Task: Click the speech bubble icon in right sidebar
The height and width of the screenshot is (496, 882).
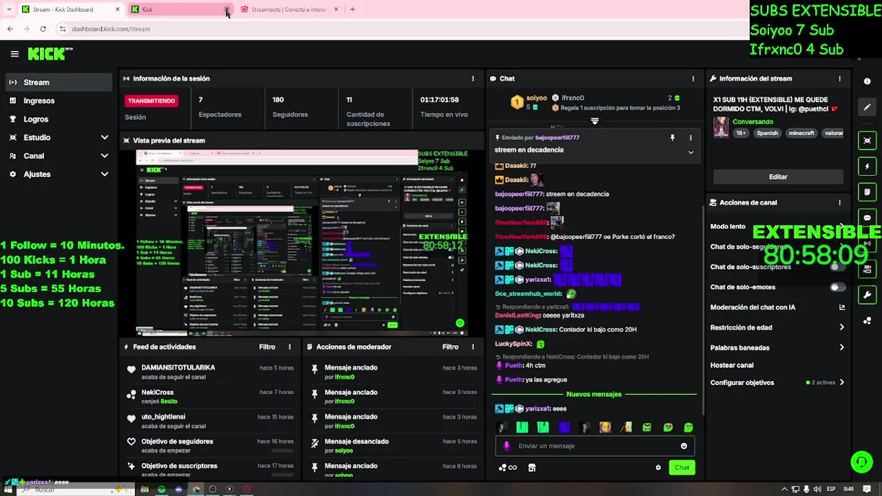Action: pyautogui.click(x=867, y=218)
